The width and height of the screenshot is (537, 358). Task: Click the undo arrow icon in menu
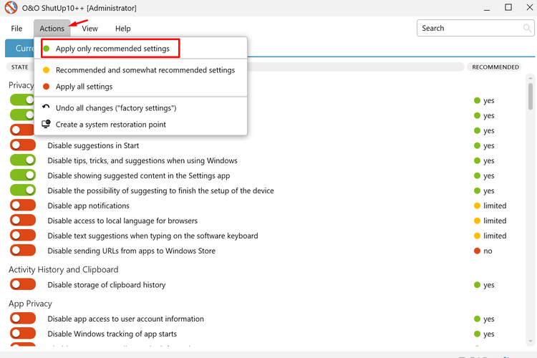[x=47, y=107]
